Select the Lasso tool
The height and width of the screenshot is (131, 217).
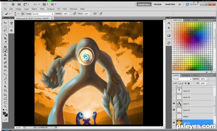coord(5,30)
